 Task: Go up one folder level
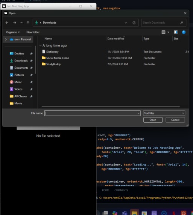click(x=28, y=23)
